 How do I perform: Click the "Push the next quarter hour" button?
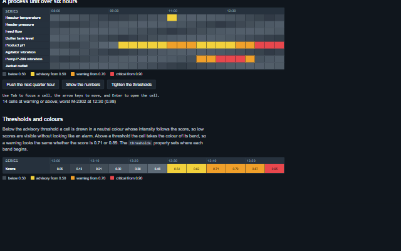point(31,84)
